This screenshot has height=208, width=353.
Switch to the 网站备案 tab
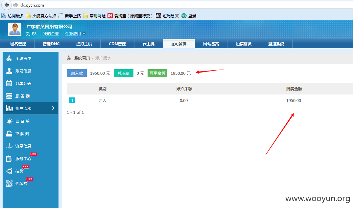[211, 44]
